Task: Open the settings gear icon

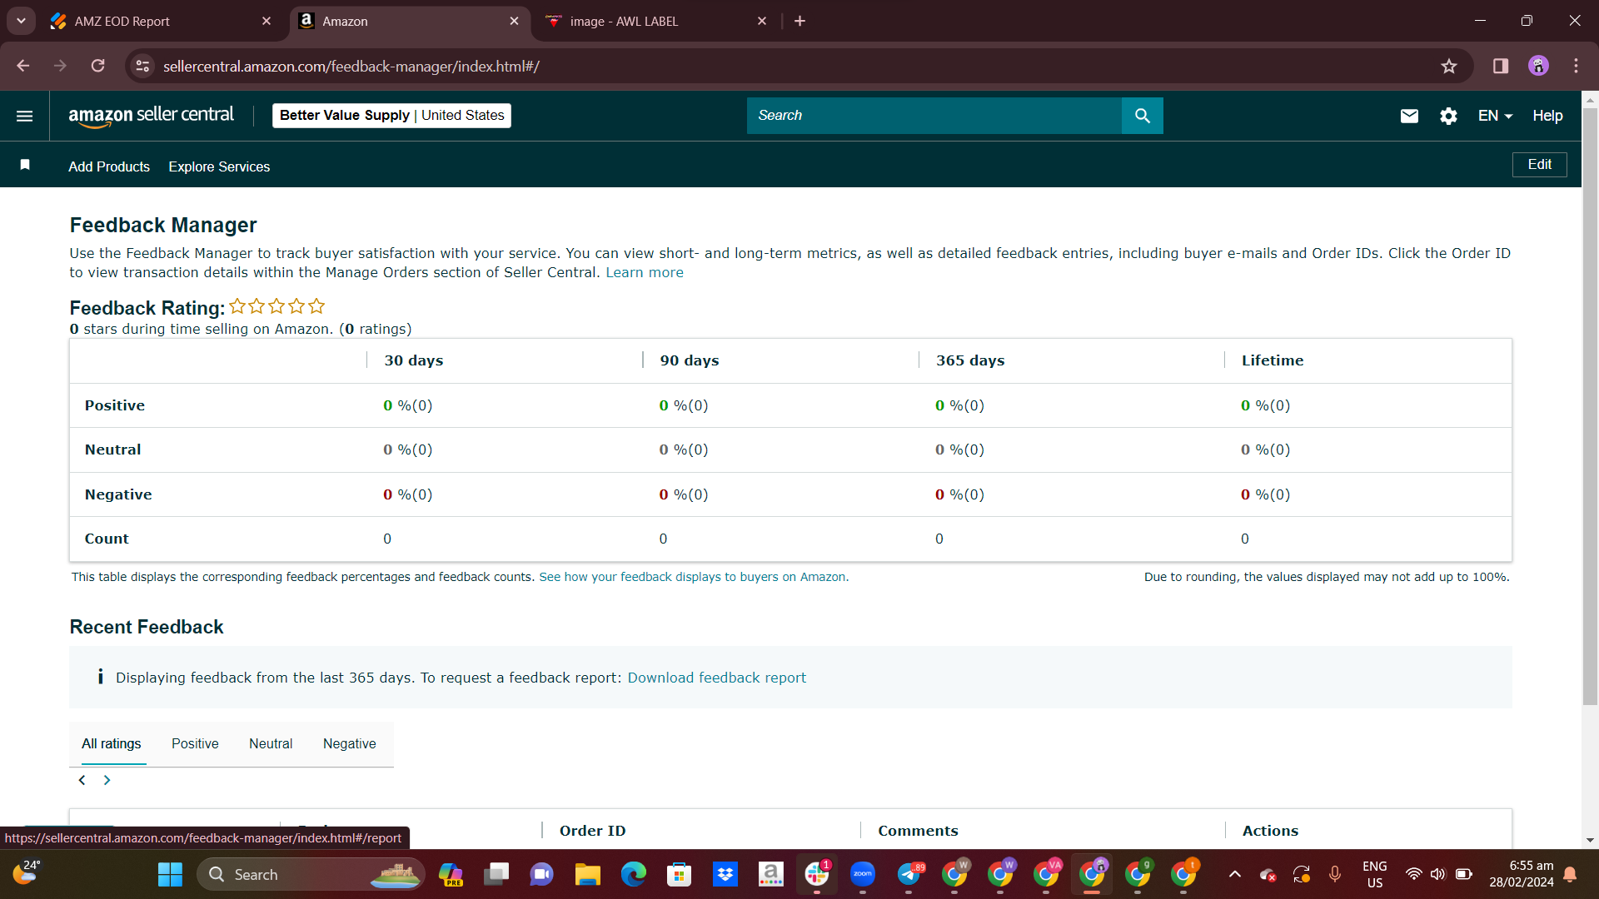Action: [x=1449, y=116]
